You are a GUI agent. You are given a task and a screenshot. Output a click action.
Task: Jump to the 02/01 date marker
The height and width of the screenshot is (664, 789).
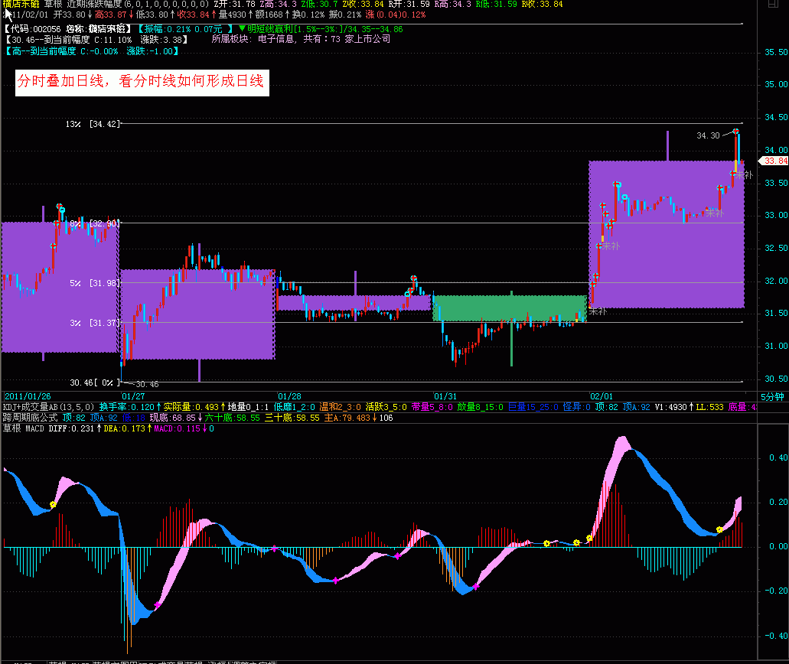coord(601,395)
